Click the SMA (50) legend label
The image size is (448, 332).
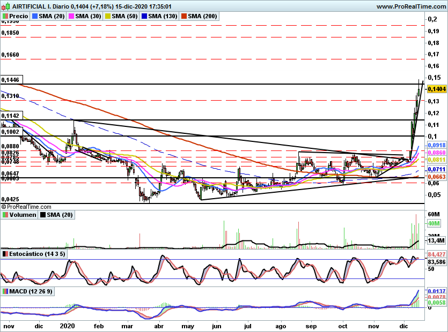click(125, 16)
